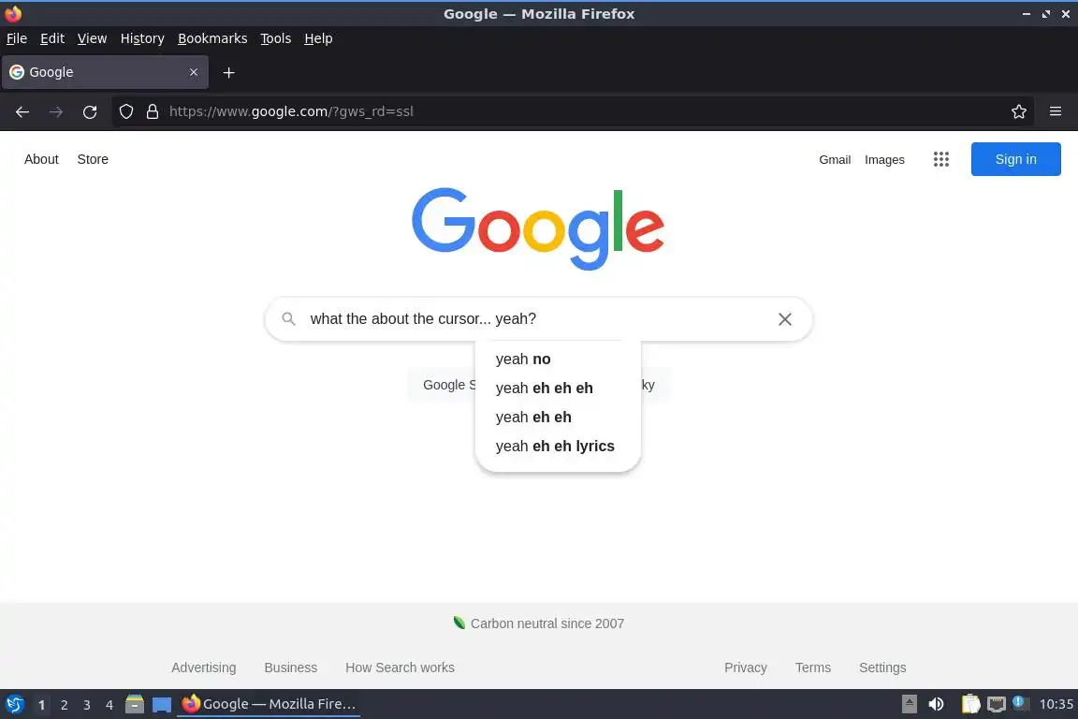Click the Firefox window taskbar entry
1078x719 pixels.
[269, 704]
